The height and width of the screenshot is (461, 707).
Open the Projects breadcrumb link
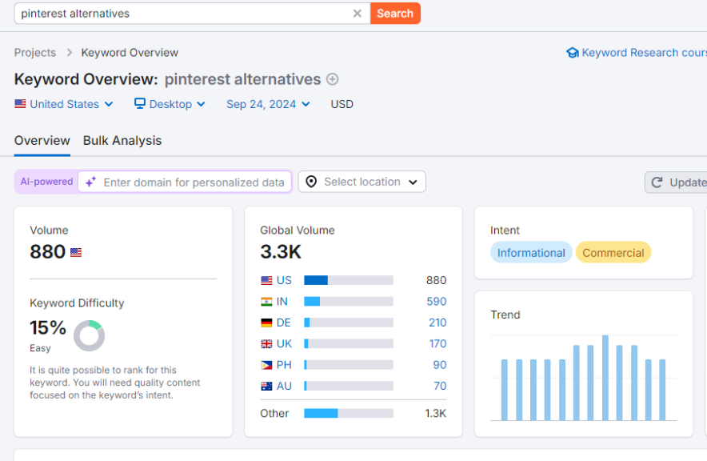pyautogui.click(x=35, y=53)
